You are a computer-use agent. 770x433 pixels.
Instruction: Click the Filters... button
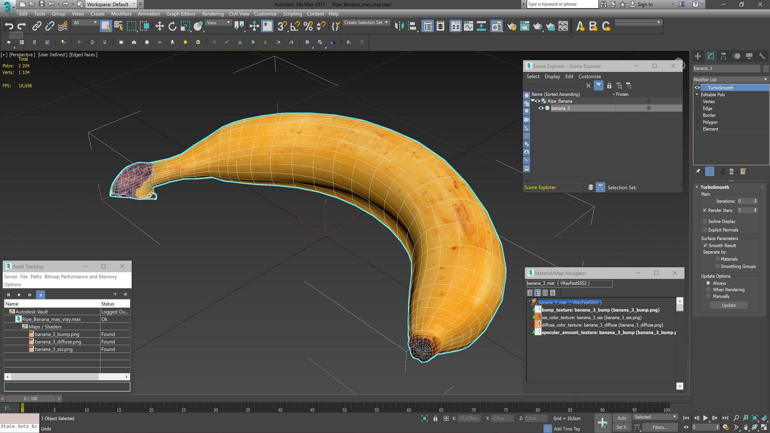660,427
